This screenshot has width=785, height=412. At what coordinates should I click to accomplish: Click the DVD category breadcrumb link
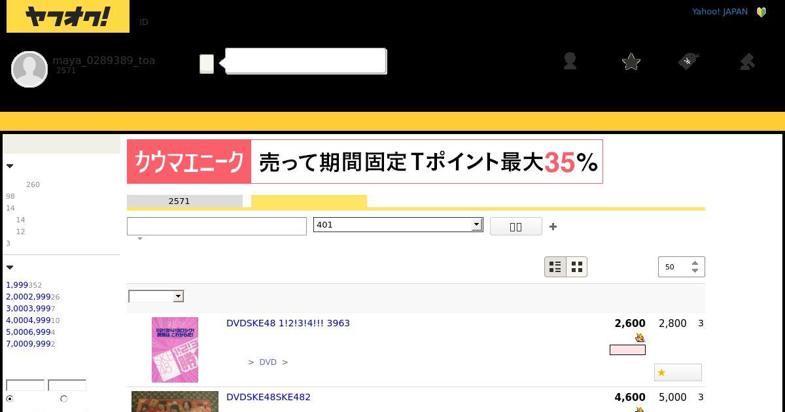coord(268,362)
